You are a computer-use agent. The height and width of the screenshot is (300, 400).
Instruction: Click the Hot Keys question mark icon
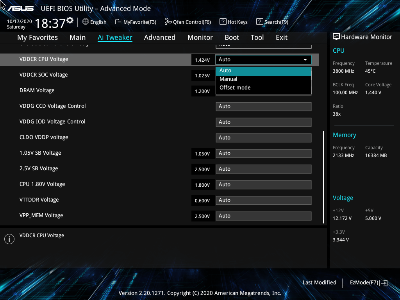click(223, 22)
